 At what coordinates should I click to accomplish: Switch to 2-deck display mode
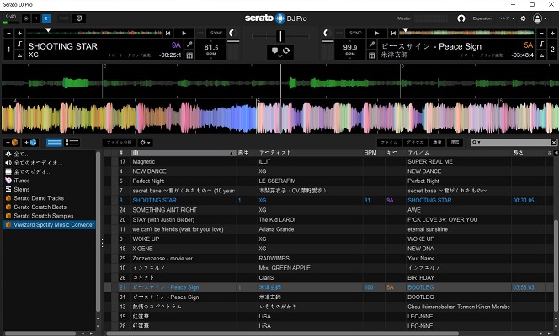click(x=46, y=18)
